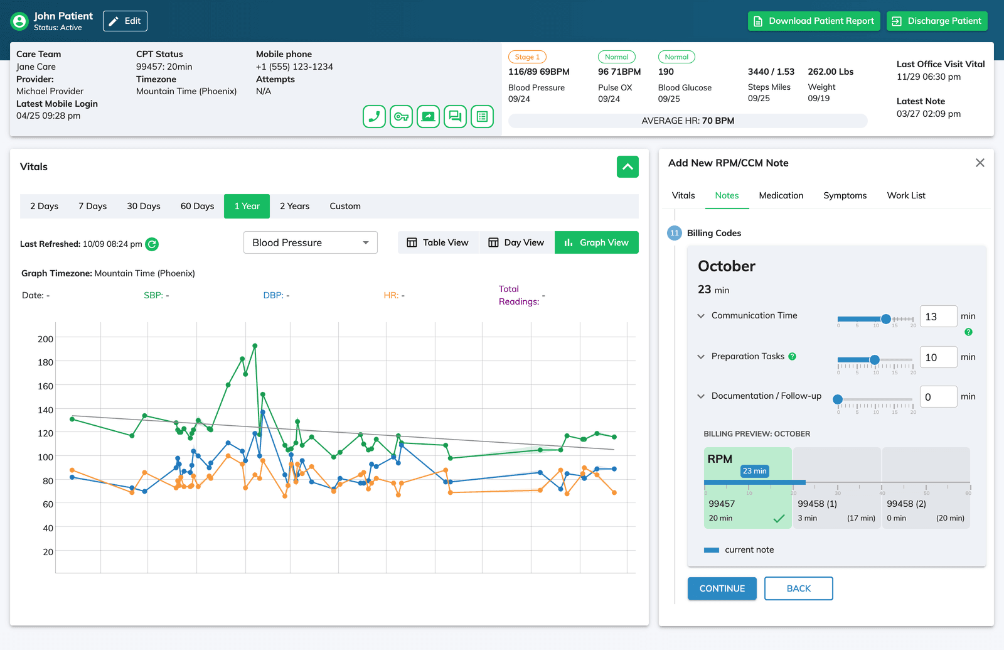Click the Download Patient Report button
Viewport: 1004px width, 650px height.
[813, 21]
